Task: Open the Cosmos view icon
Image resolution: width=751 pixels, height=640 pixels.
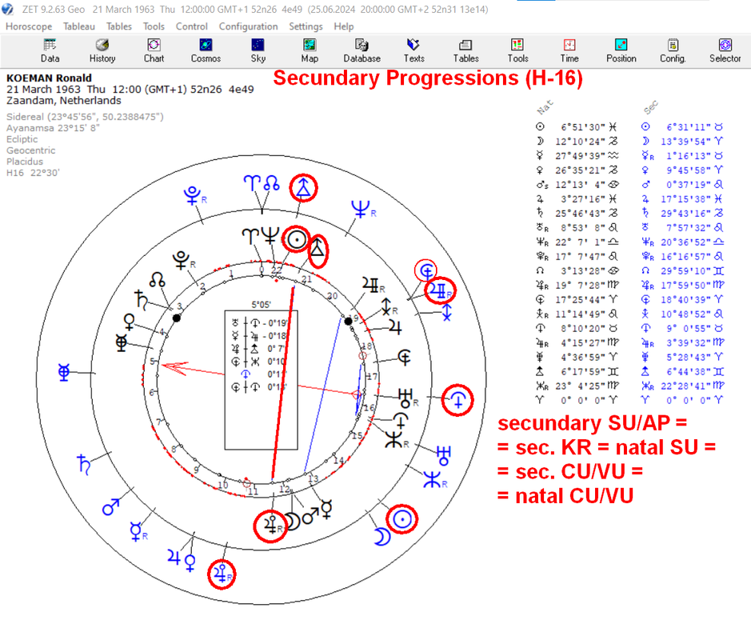Action: click(206, 50)
